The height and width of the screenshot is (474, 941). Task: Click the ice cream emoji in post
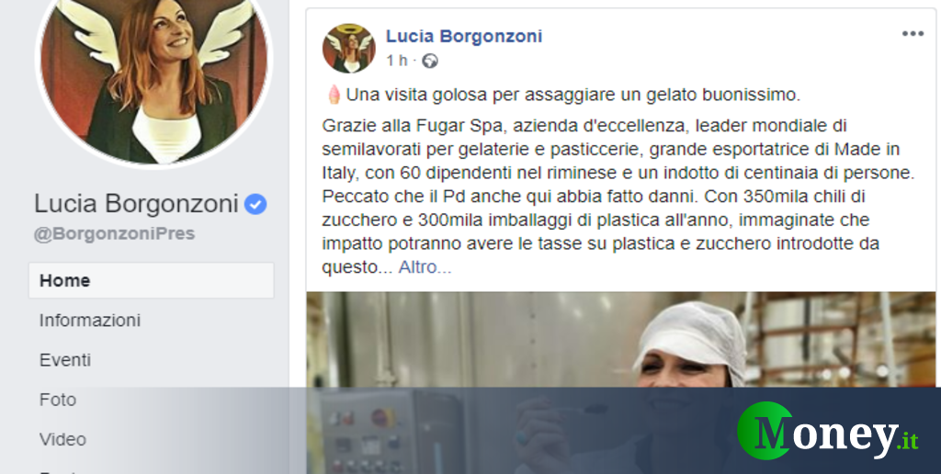tap(334, 95)
